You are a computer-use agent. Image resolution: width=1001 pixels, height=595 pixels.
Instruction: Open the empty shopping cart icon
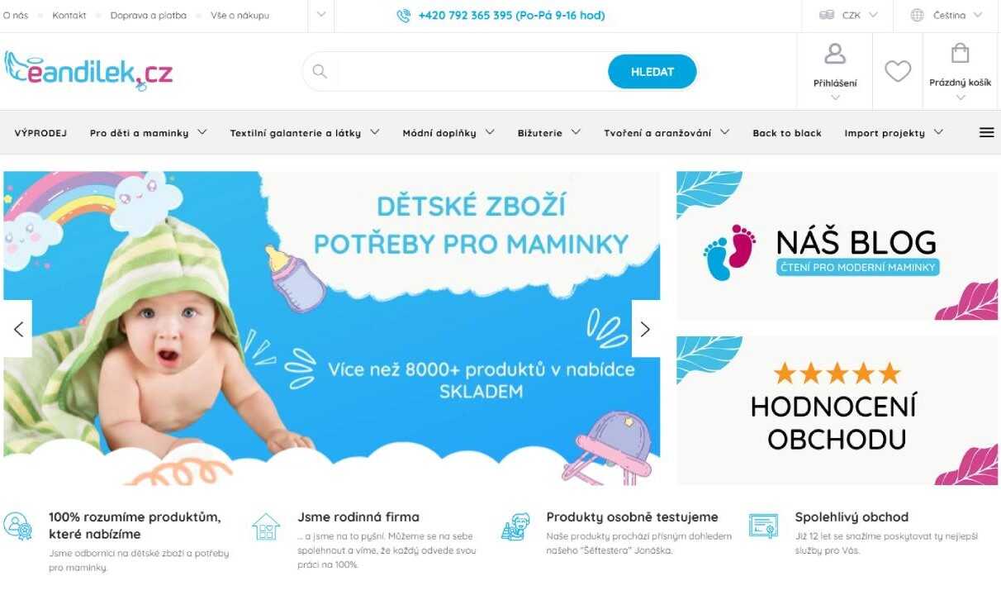tap(960, 54)
